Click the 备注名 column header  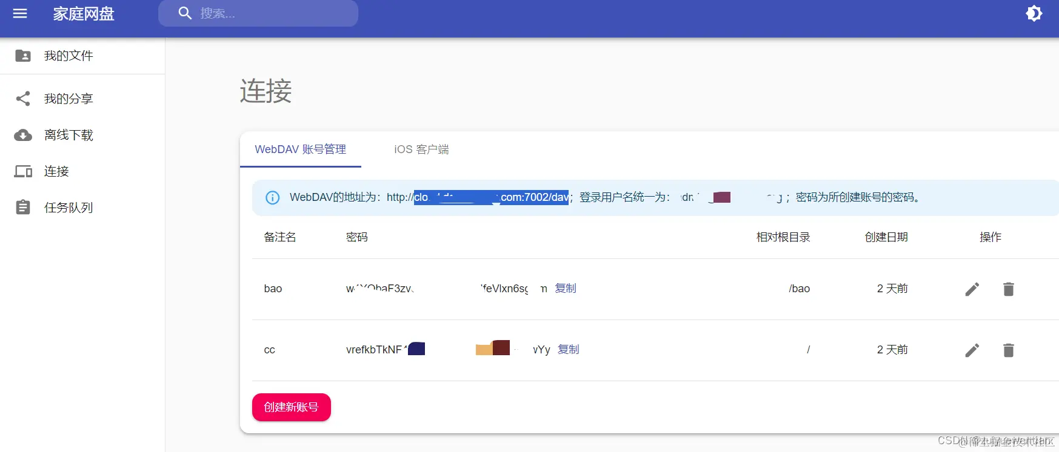pyautogui.click(x=280, y=237)
